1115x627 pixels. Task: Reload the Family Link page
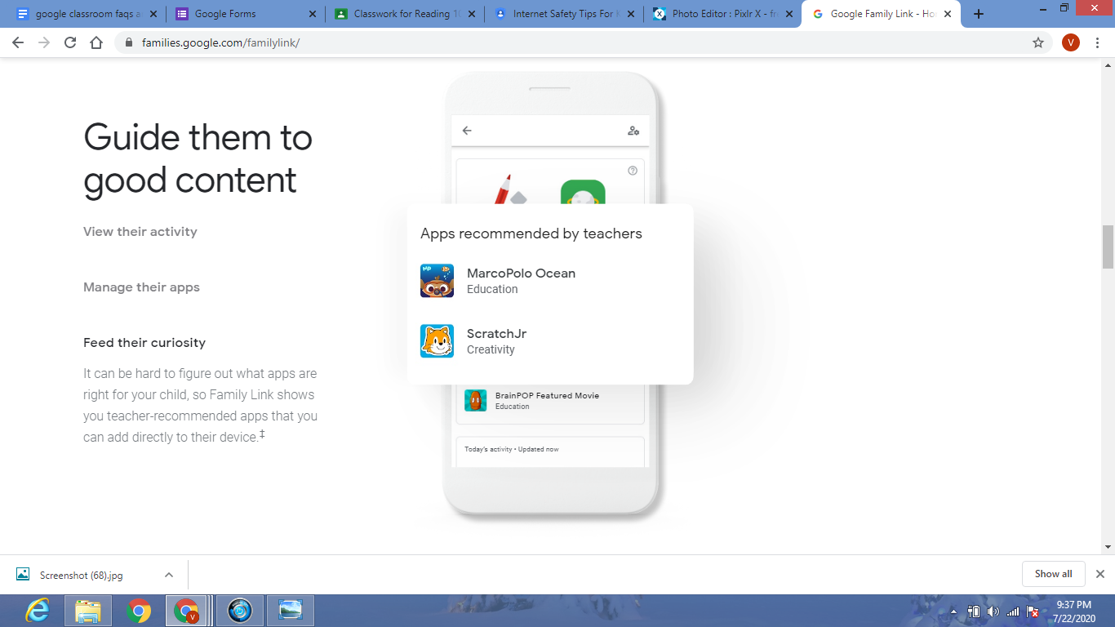point(70,42)
